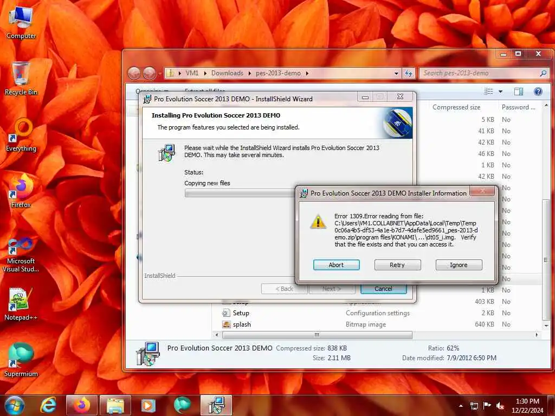Select the installer taskbar button
Viewport: 555px width, 416px height.
tap(216, 405)
